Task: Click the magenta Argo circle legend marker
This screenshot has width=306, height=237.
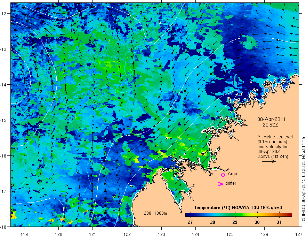Action: tap(223, 175)
